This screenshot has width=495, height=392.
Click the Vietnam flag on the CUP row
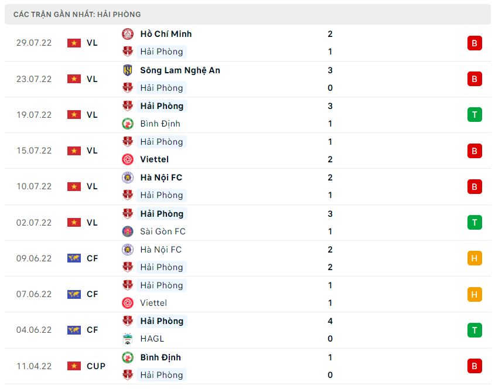coord(74,366)
